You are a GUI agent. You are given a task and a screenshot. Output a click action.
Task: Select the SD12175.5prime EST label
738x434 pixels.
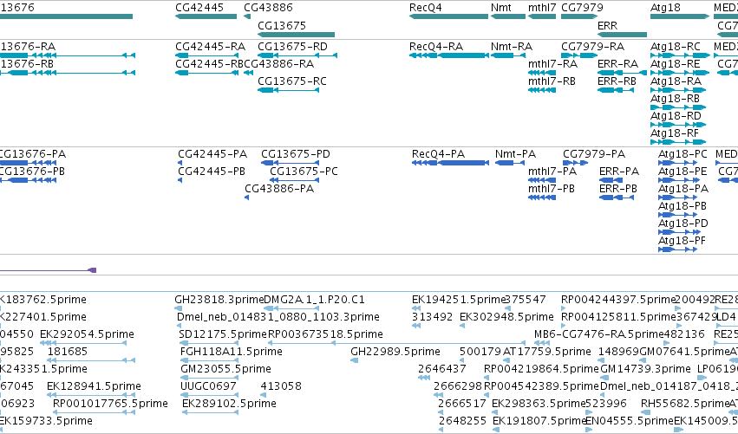[223, 334]
